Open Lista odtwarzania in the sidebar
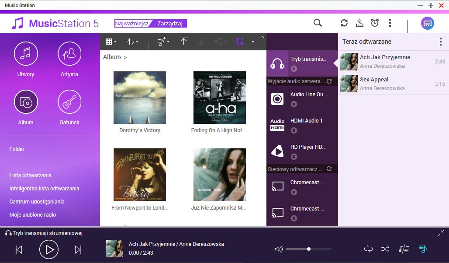The height and width of the screenshot is (263, 449). pos(30,175)
